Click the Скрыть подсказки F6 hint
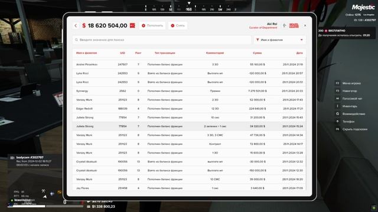378x212 pixels. pyautogui.click(x=351, y=129)
